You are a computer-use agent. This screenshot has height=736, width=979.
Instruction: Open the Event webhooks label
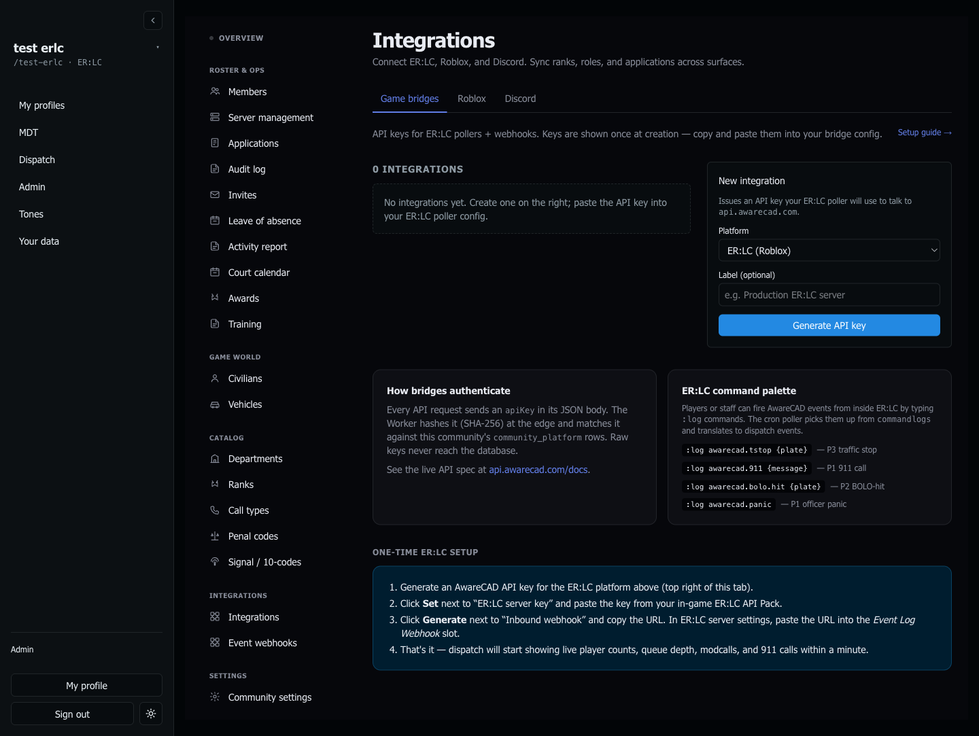click(x=262, y=643)
